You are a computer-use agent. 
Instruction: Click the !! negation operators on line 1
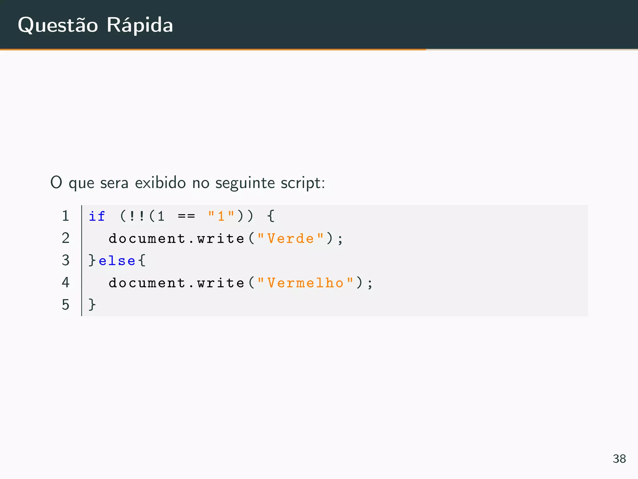[137, 216]
